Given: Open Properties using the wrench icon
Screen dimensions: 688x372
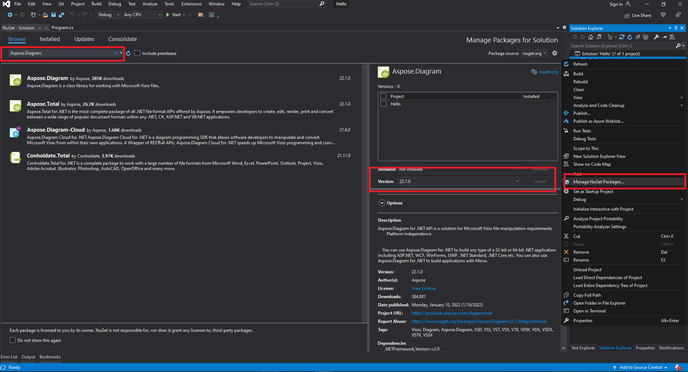Looking at the screenshot, I should [657, 37].
